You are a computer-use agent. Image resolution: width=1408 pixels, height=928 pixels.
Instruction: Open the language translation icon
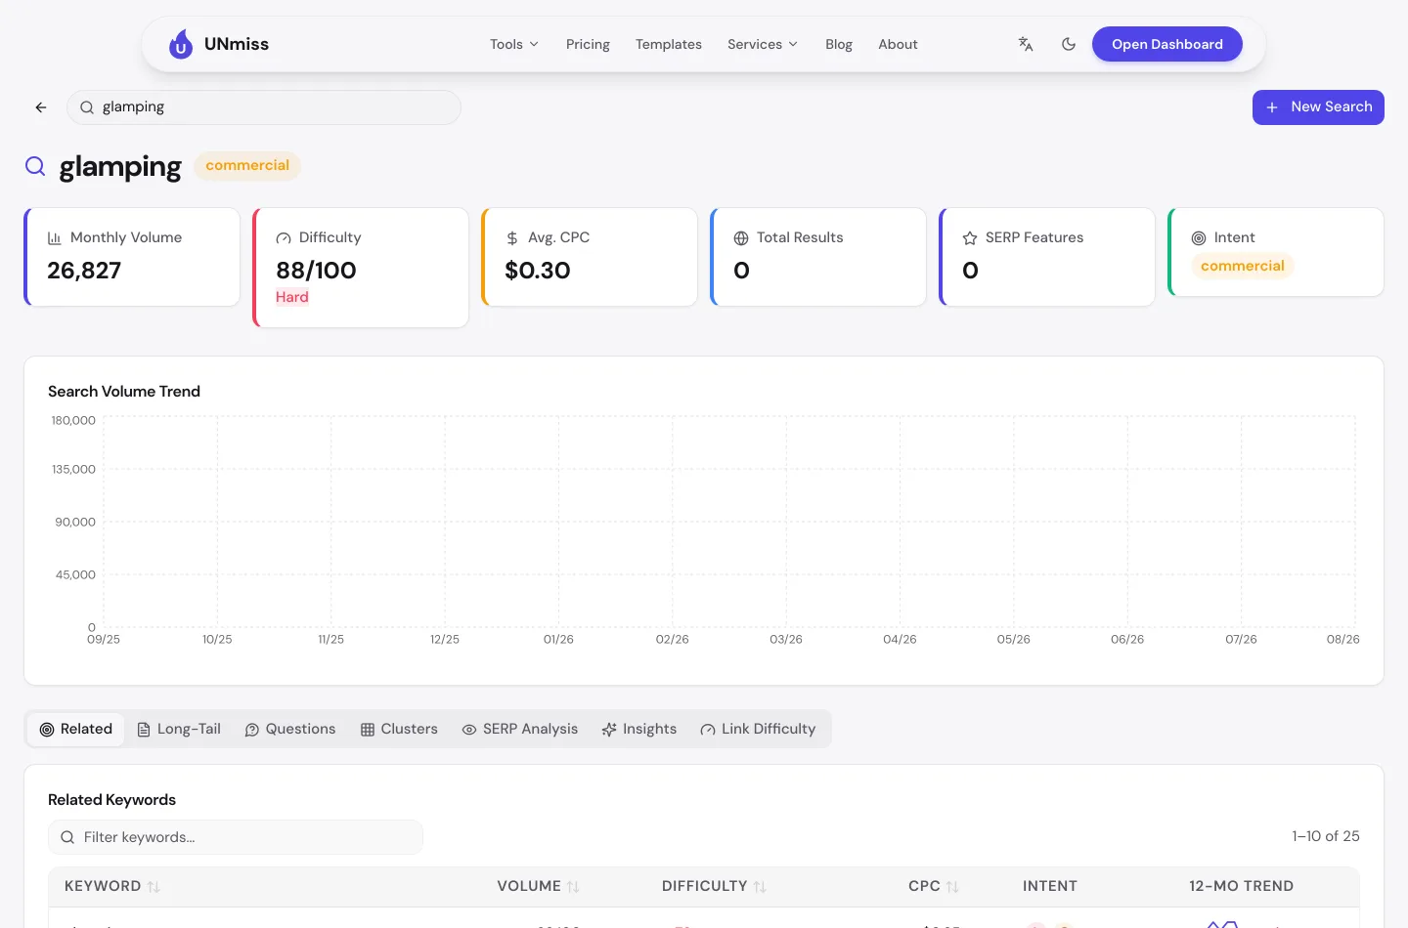[1026, 44]
